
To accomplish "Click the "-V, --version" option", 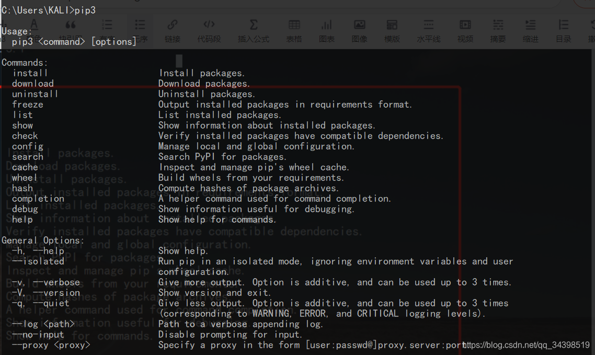I will pos(46,293).
